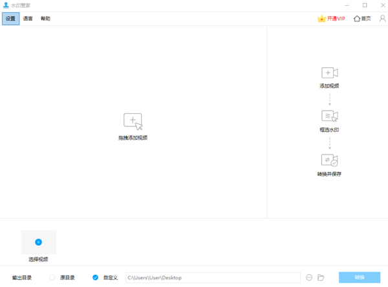
Task: Open the user account profile icon
Action: [382, 19]
